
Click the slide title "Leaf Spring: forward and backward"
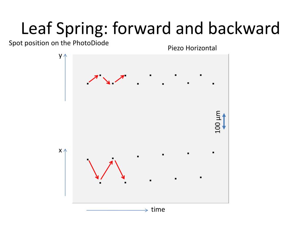point(150,29)
